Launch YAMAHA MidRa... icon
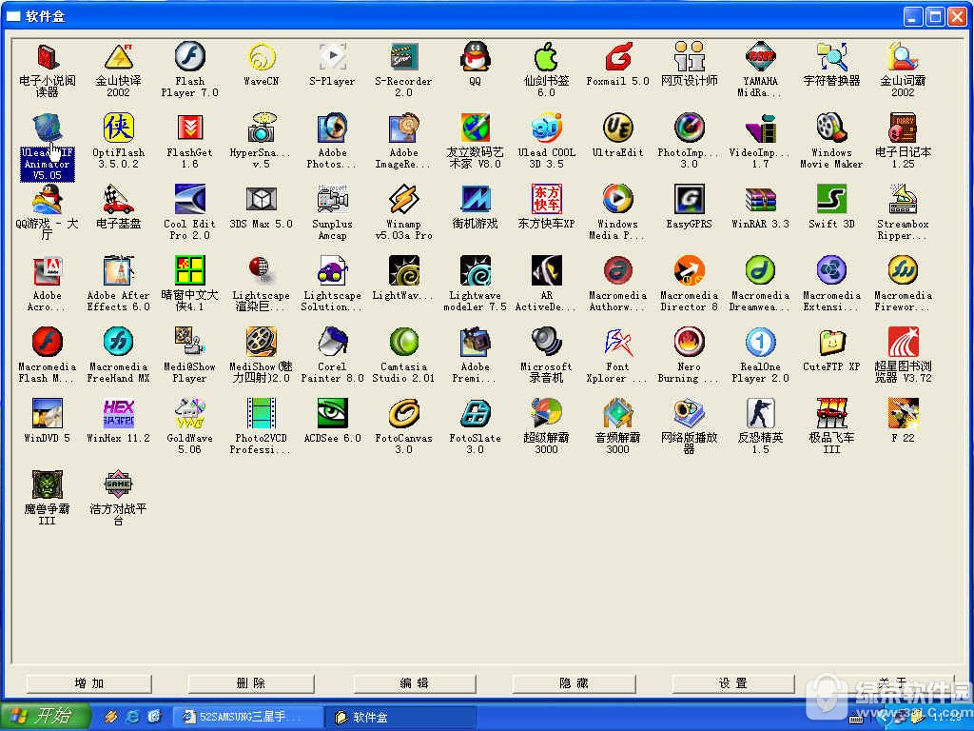 [760, 56]
